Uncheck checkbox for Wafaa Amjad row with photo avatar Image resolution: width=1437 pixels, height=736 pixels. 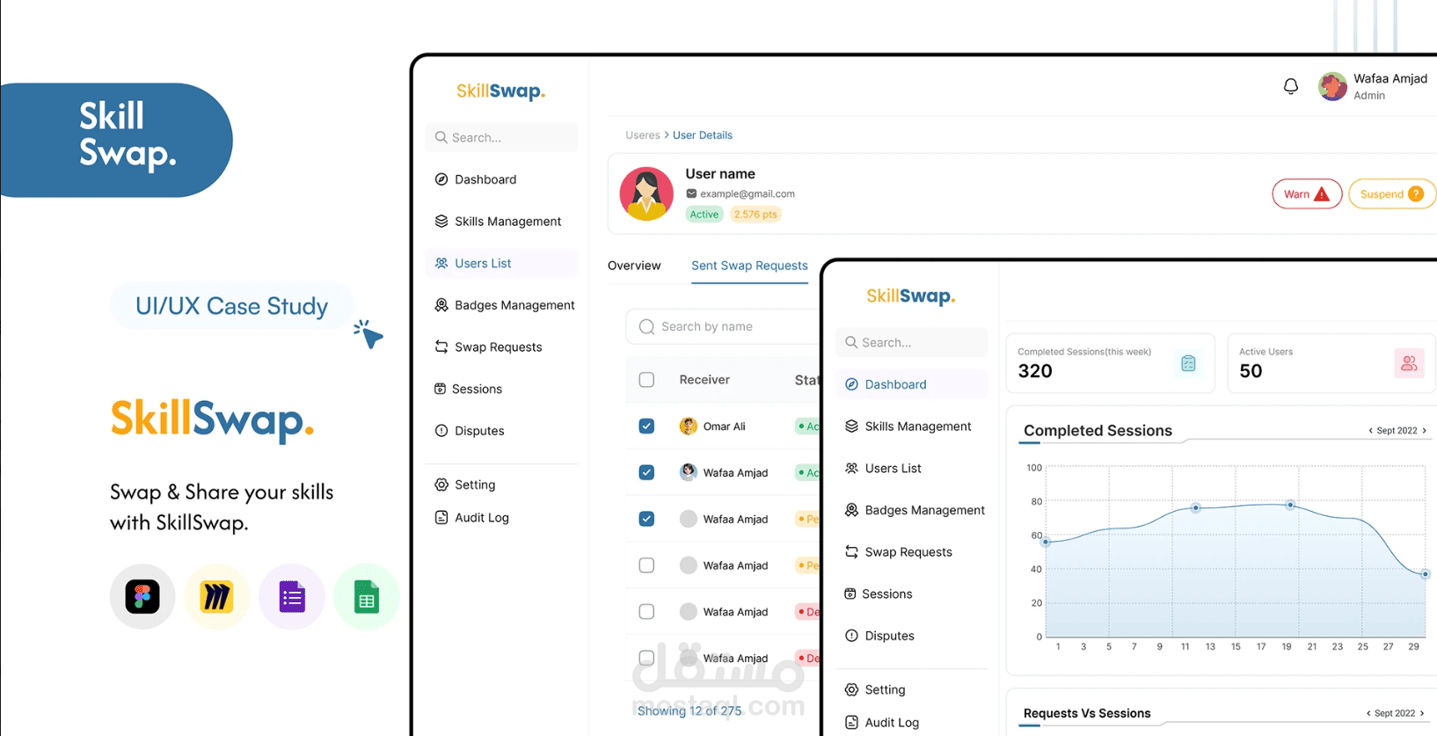(x=646, y=473)
